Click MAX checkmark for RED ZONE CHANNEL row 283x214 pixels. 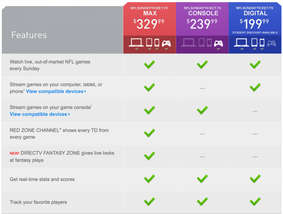point(149,133)
